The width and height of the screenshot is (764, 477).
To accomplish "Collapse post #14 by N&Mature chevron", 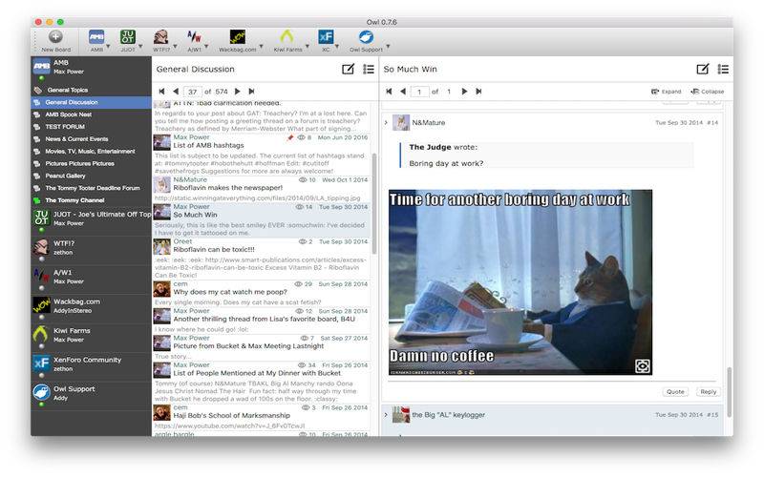I will click(x=386, y=123).
